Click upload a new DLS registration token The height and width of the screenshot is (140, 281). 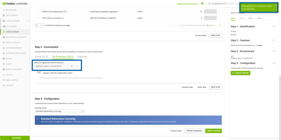pyautogui.click(x=58, y=73)
